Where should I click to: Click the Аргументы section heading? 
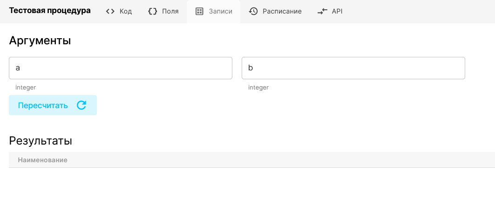[40, 41]
